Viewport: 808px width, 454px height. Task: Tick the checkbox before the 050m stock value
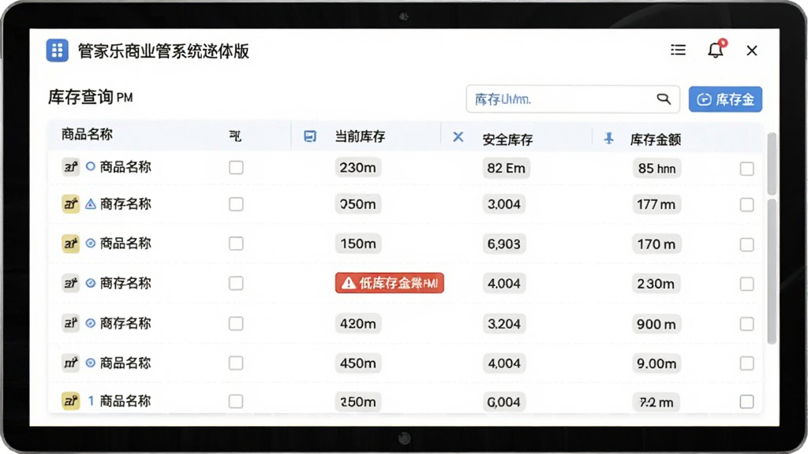point(236,204)
